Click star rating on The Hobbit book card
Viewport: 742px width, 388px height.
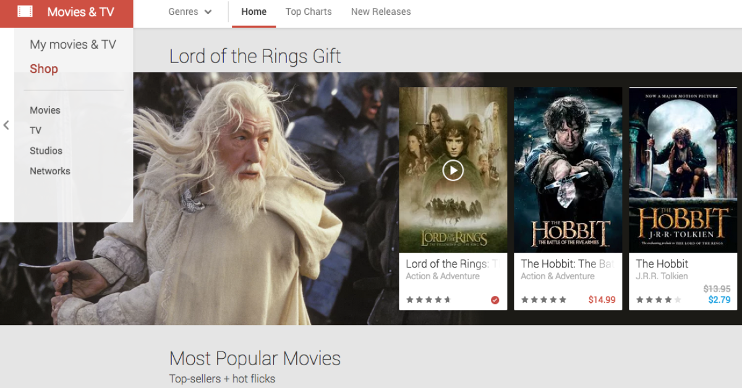[x=659, y=300]
